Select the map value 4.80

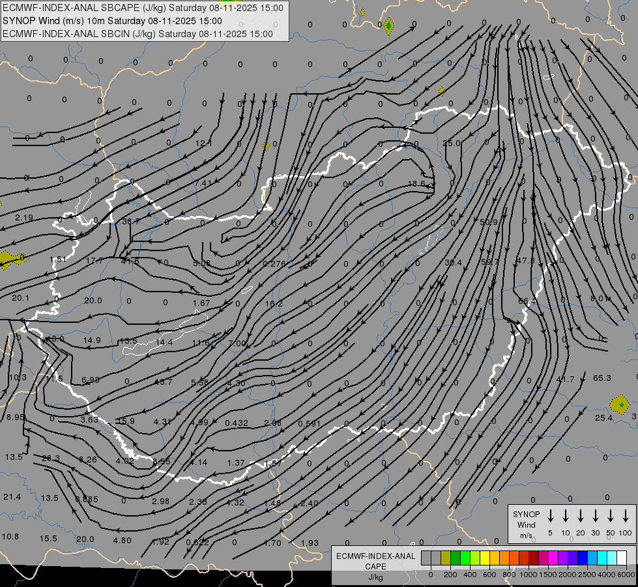(122, 541)
